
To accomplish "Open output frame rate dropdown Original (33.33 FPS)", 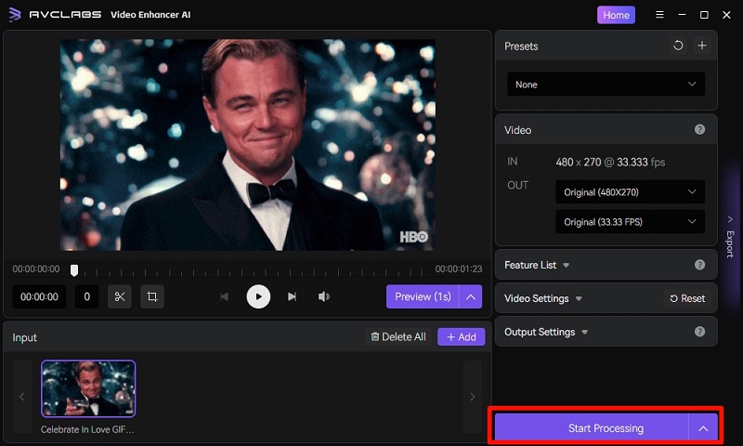I will click(x=630, y=222).
